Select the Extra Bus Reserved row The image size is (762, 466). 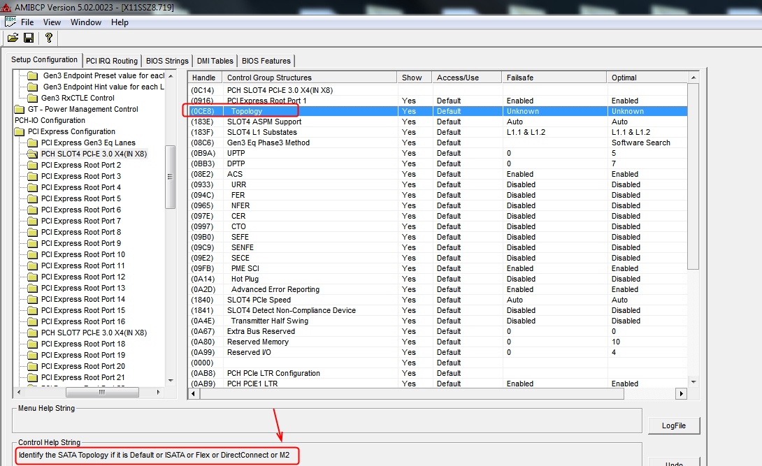click(x=438, y=332)
